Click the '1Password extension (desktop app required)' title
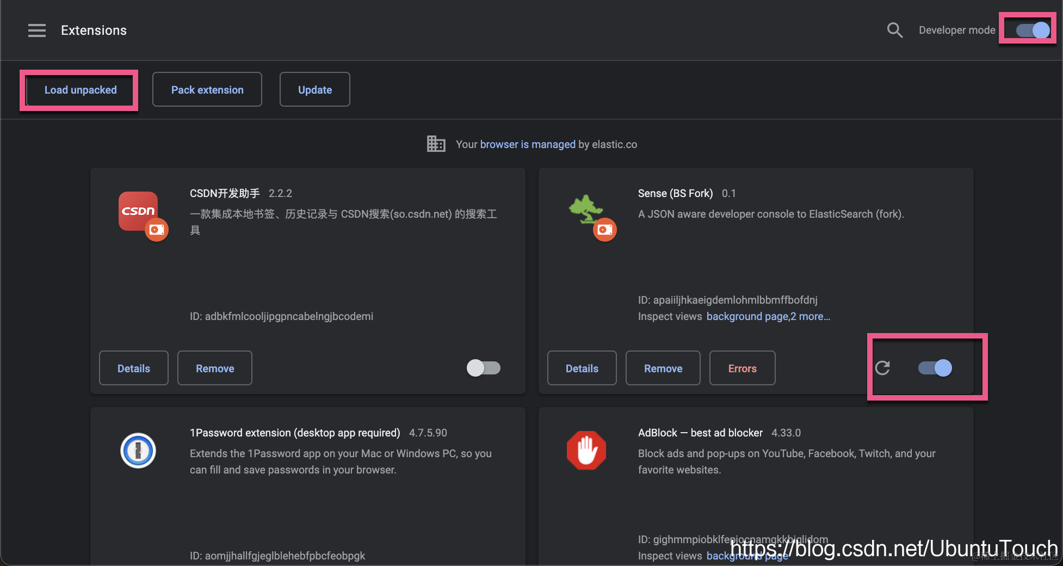 coord(295,433)
